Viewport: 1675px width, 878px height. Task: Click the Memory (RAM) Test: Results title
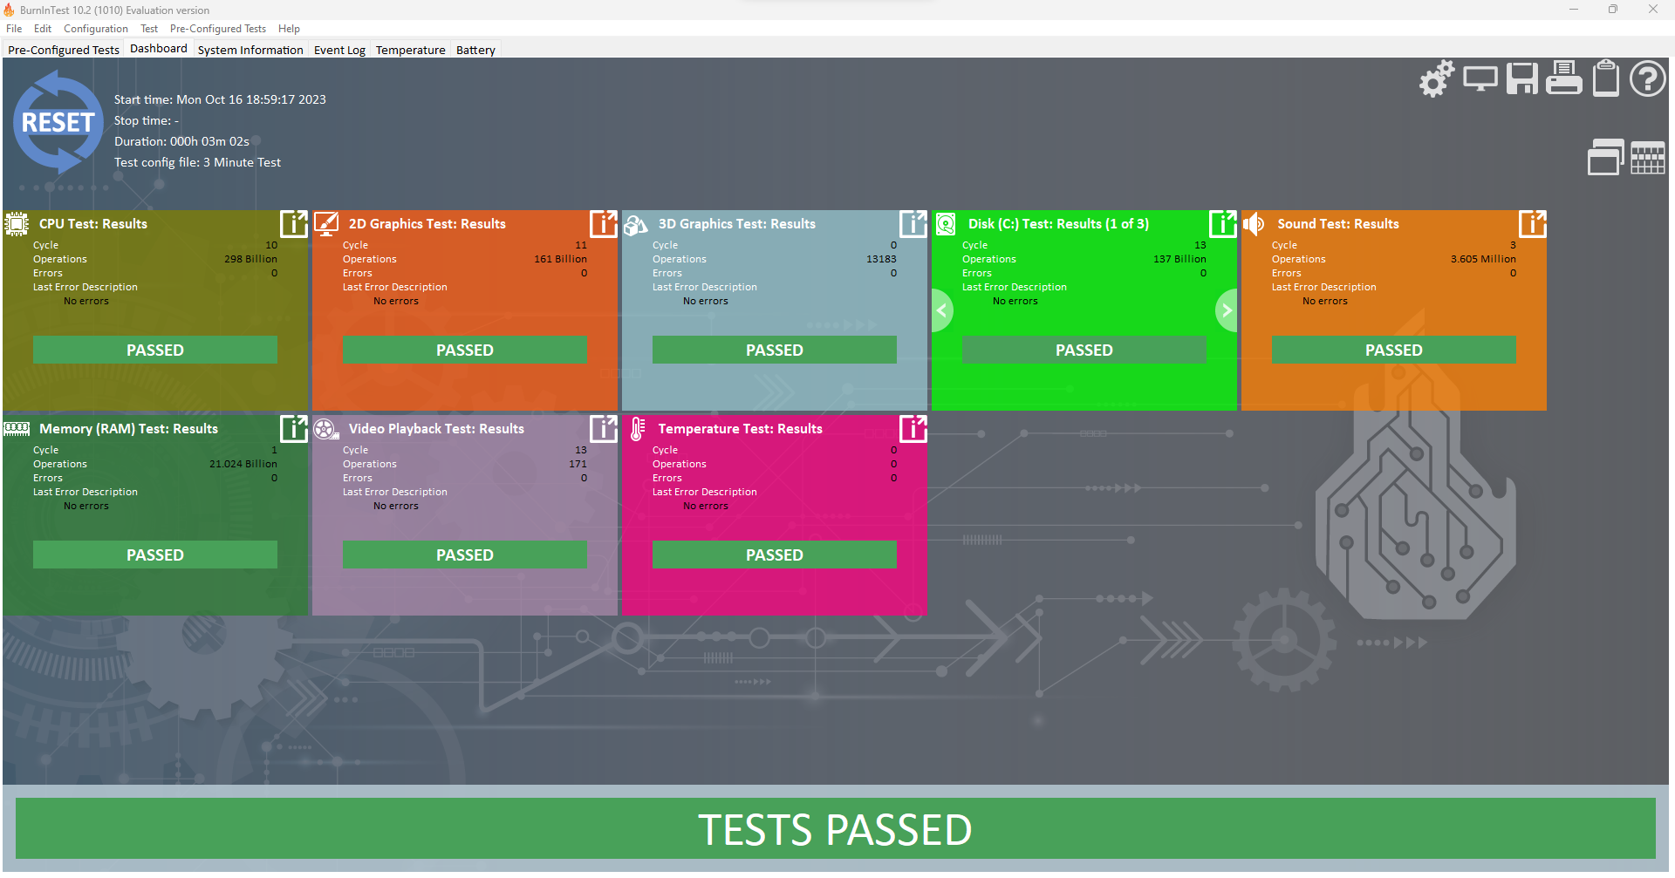pyautogui.click(x=128, y=429)
